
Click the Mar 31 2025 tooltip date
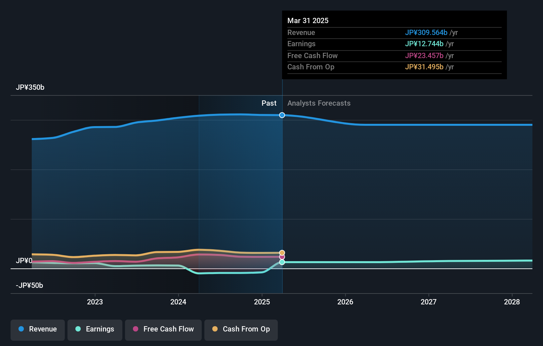(308, 20)
